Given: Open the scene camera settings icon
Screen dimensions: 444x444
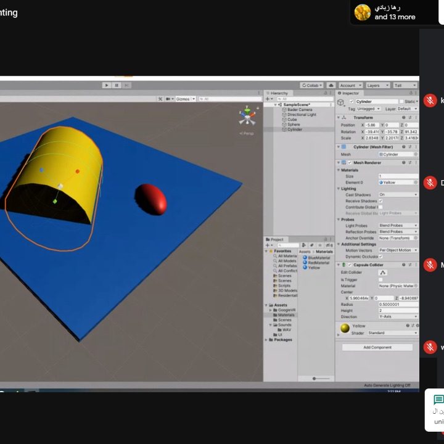Looking at the screenshot, I should tap(168, 99).
